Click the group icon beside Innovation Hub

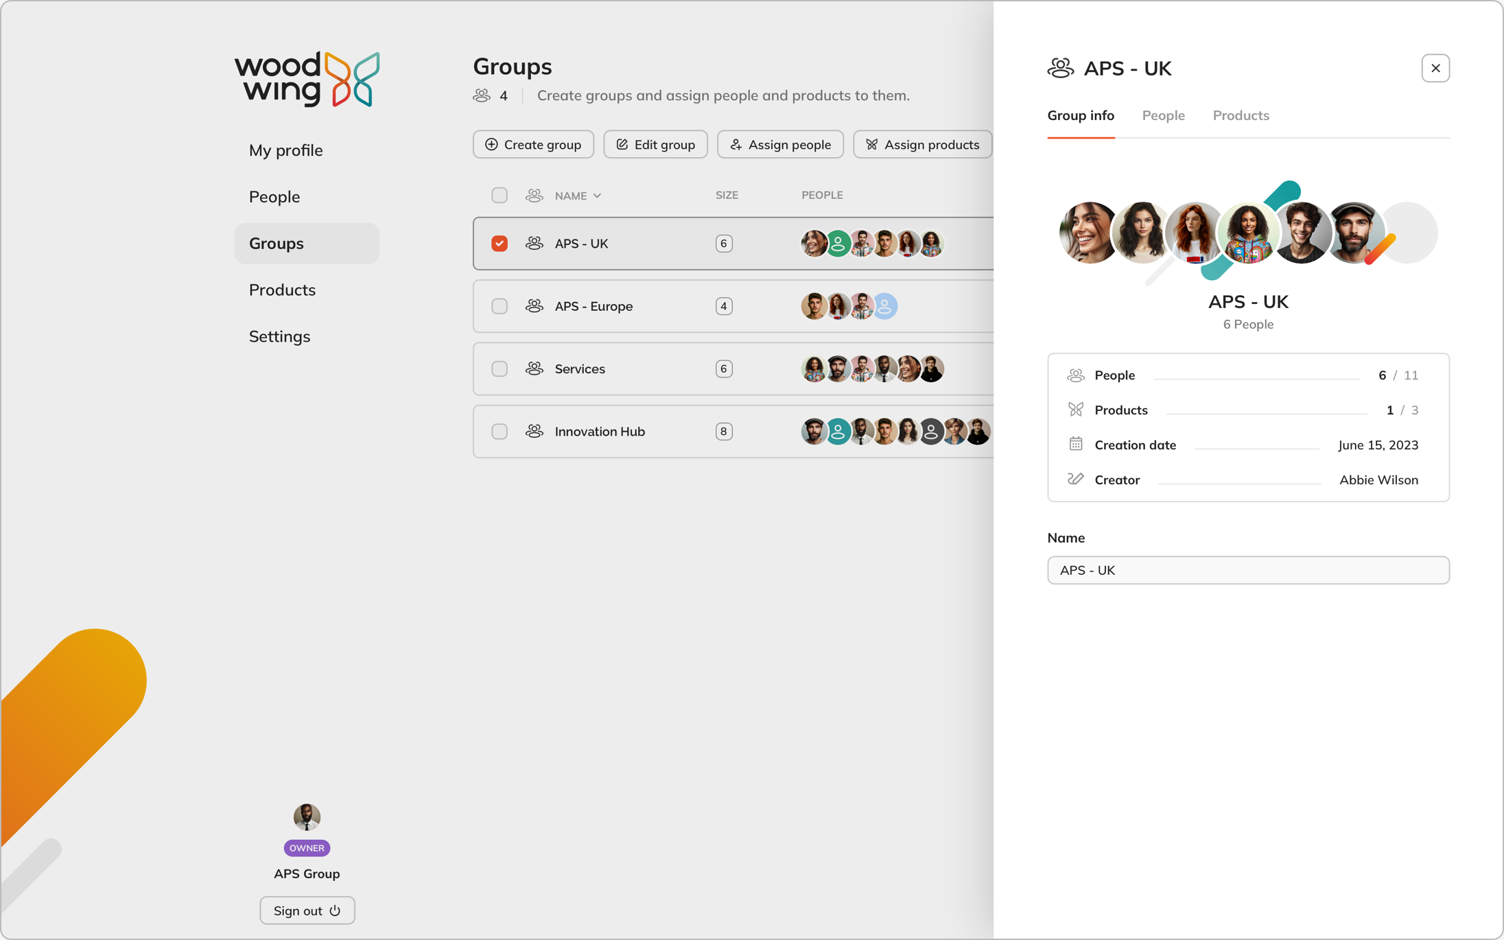[534, 432]
